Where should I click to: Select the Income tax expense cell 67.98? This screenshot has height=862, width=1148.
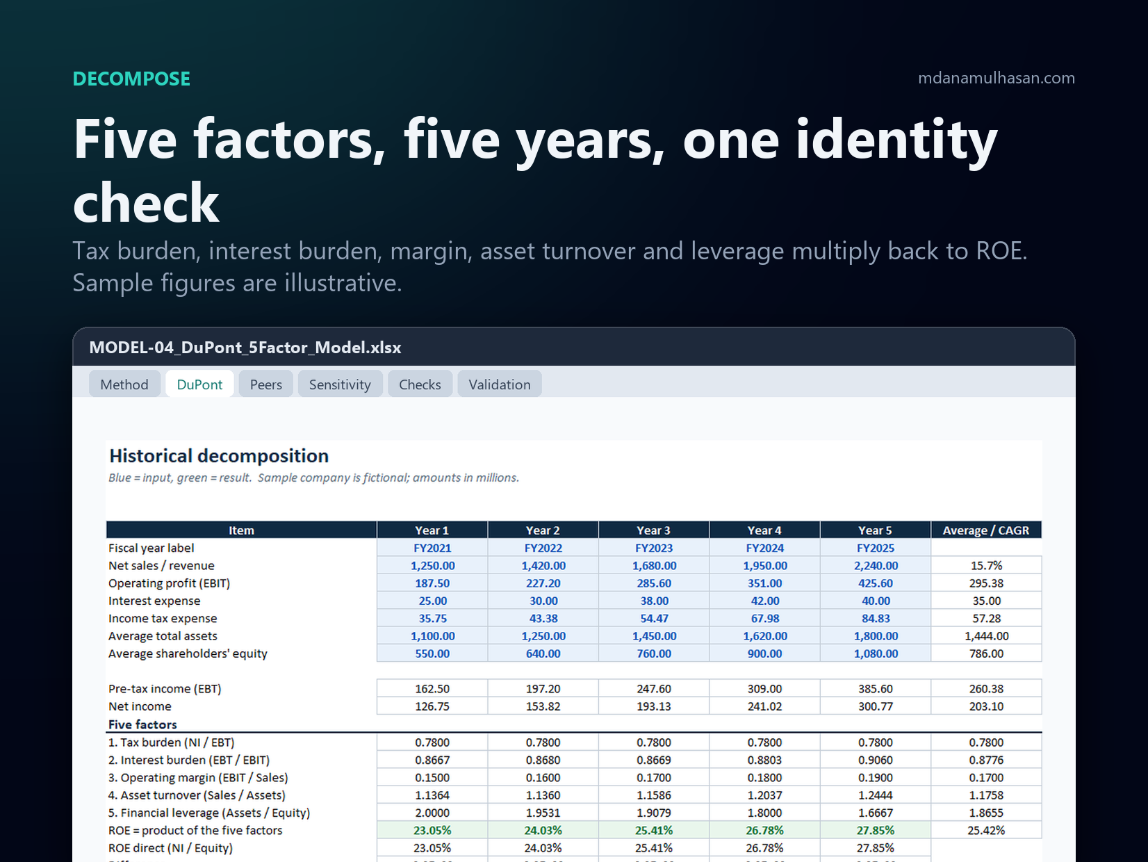pos(765,618)
